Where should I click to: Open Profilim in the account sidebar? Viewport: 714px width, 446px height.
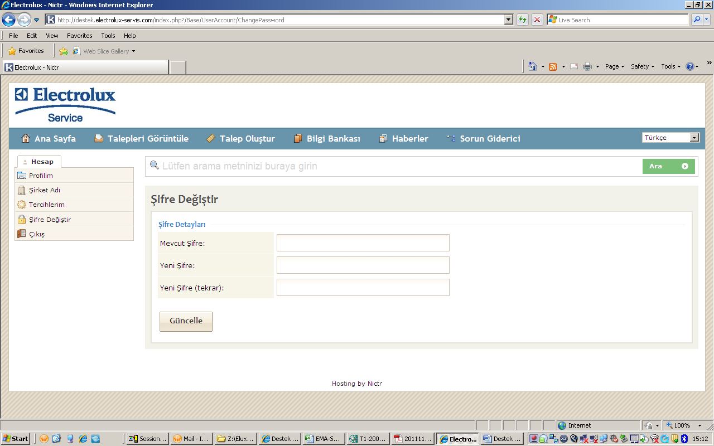74,176
